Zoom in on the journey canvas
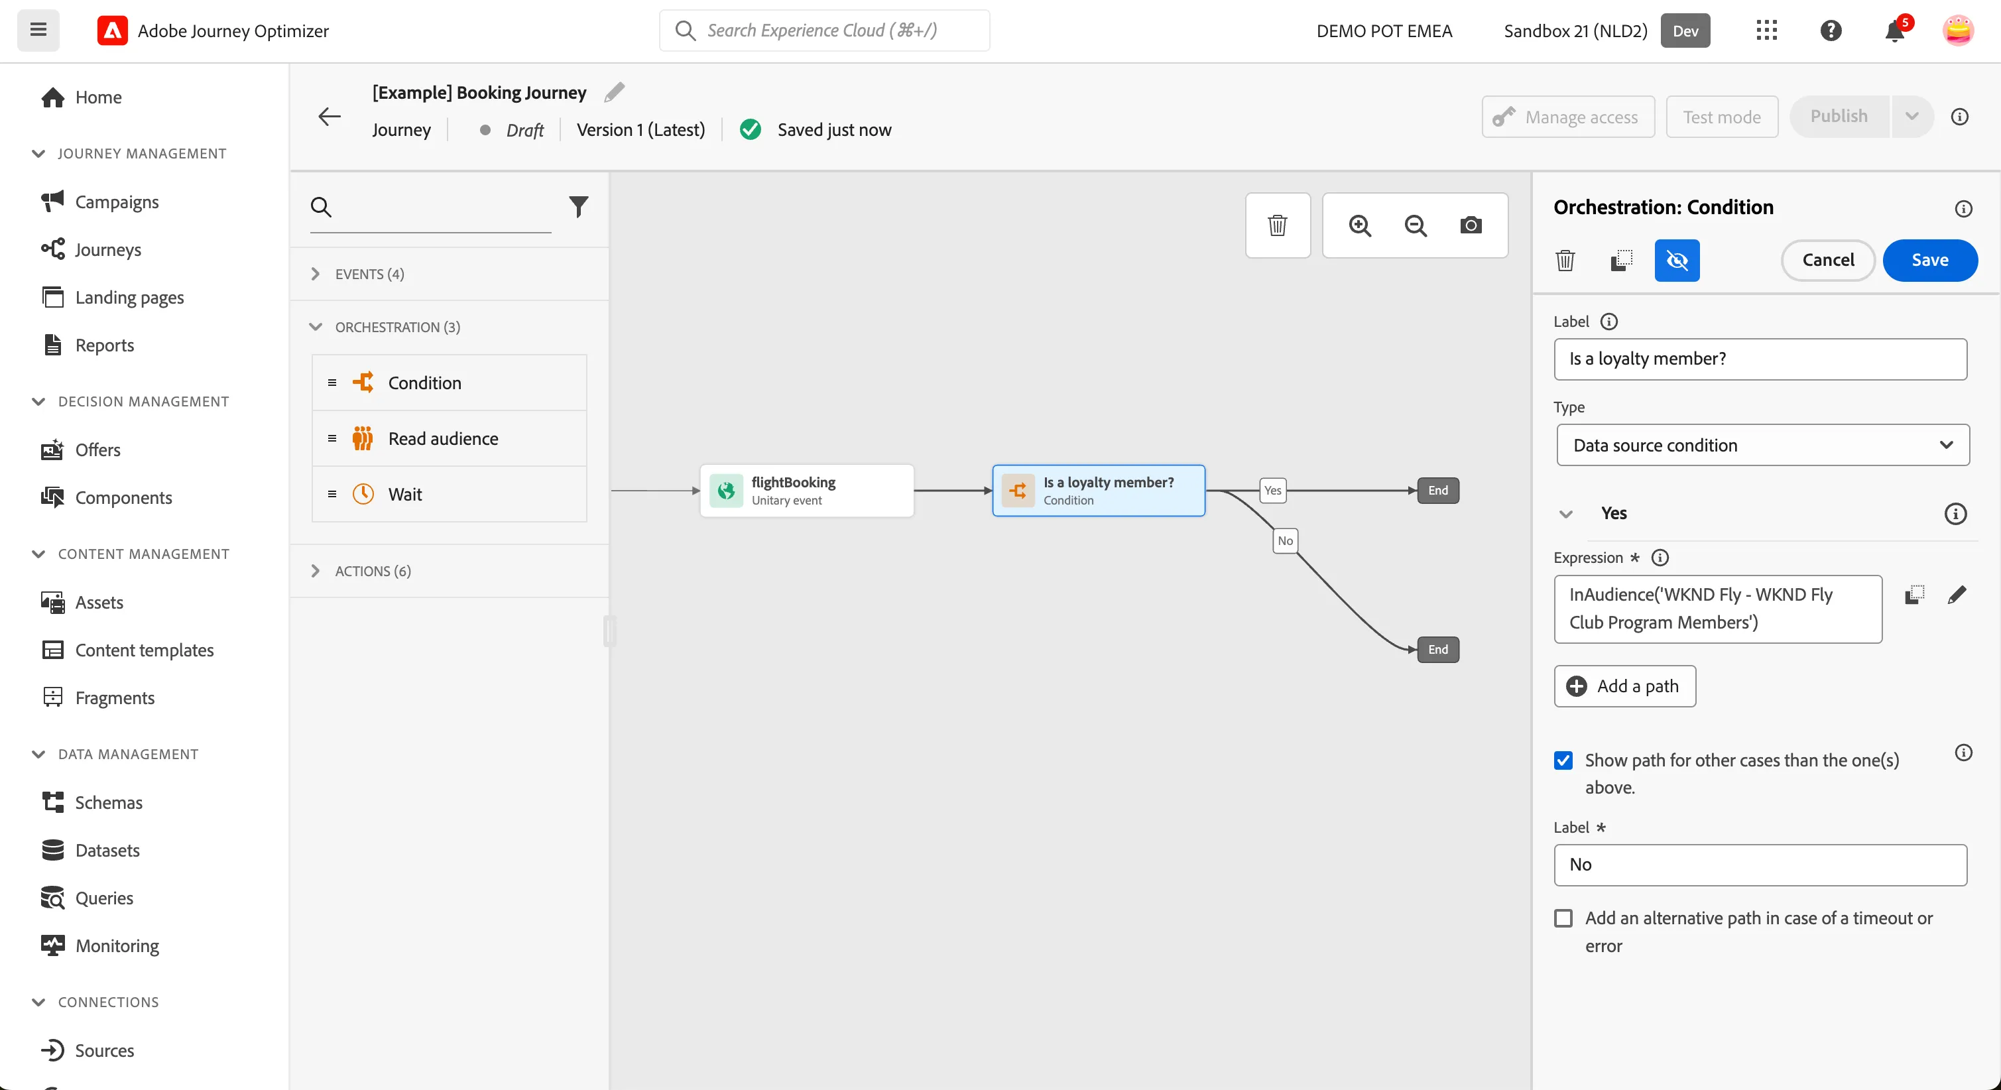Screen dimensions: 2001x1090 click(1360, 225)
